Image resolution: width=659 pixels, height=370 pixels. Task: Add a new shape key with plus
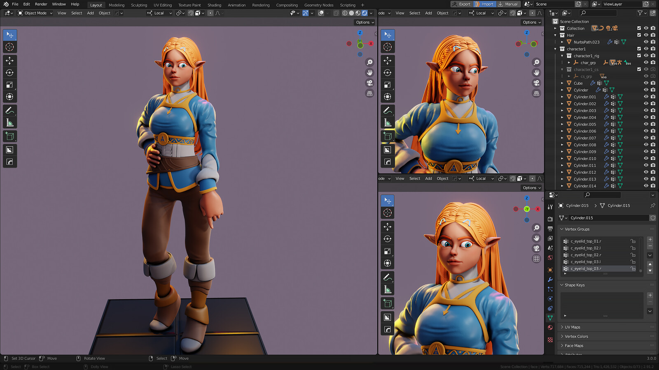[x=650, y=295]
